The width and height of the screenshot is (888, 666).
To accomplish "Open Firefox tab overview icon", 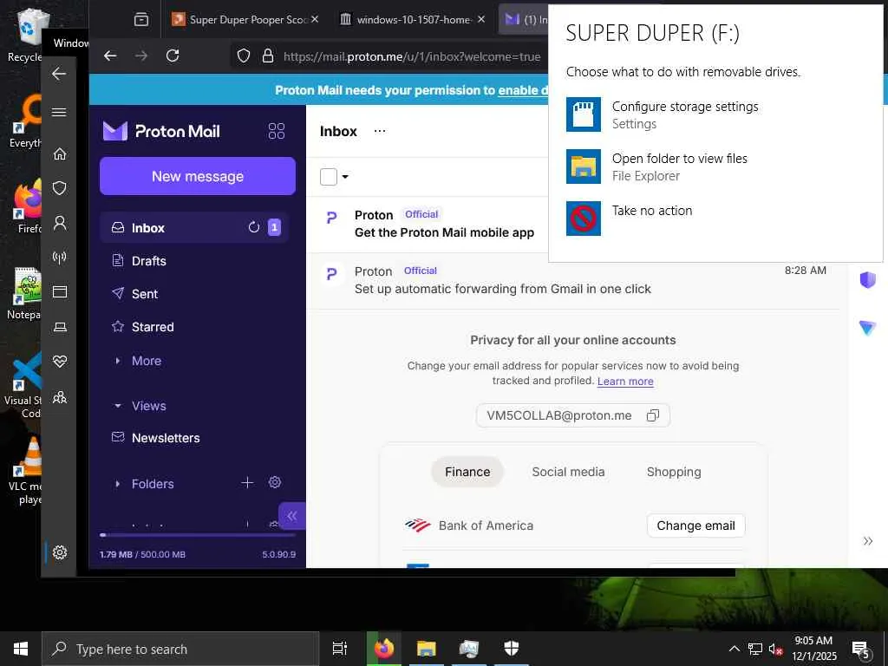I will [141, 20].
